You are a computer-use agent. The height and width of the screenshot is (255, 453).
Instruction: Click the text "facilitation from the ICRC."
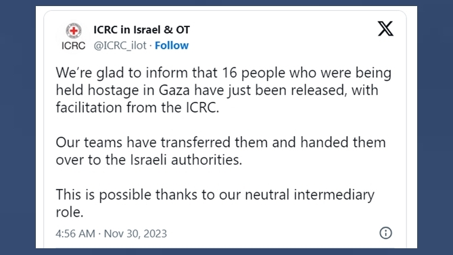pos(137,107)
